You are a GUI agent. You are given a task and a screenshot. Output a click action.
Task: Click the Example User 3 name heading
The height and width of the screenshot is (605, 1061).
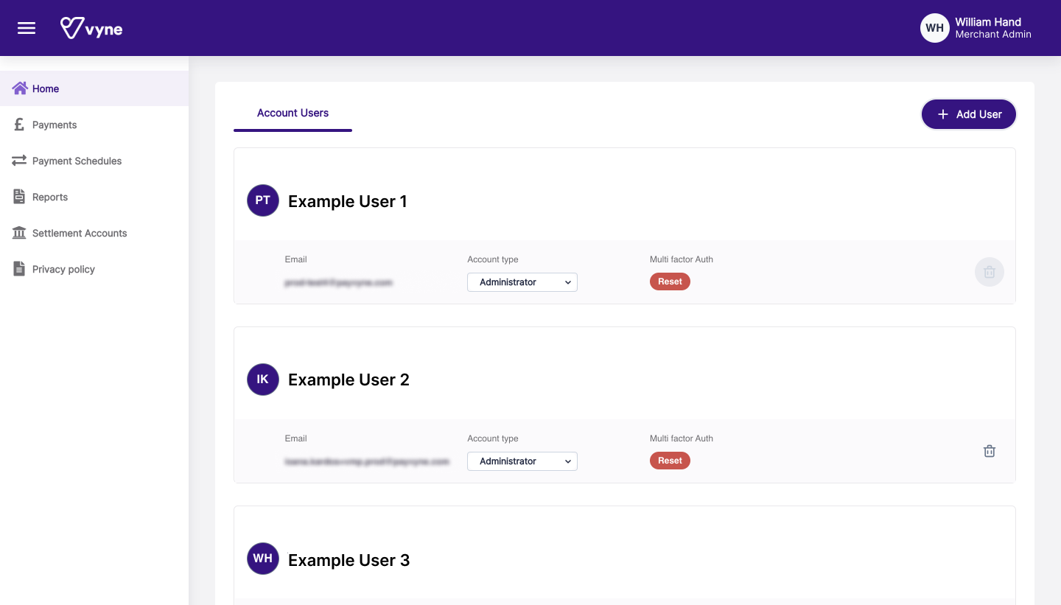349,560
